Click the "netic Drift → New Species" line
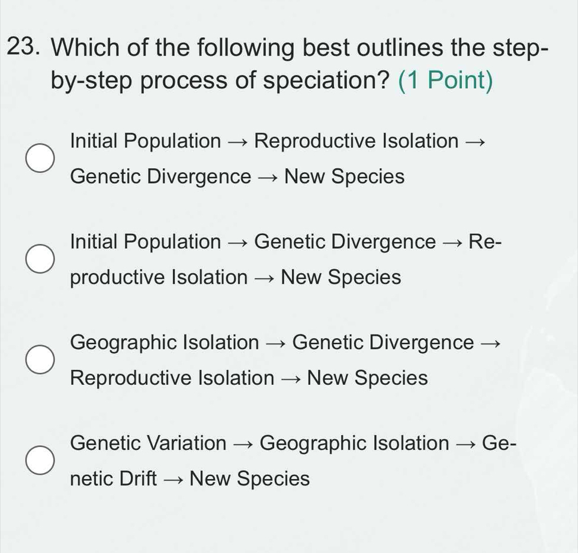Viewport: 578px width, 553px height. click(190, 478)
